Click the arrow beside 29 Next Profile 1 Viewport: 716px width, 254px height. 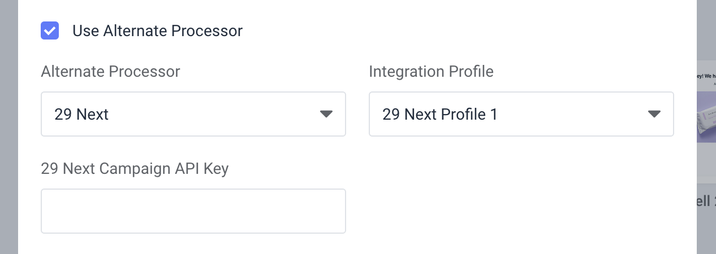point(654,114)
